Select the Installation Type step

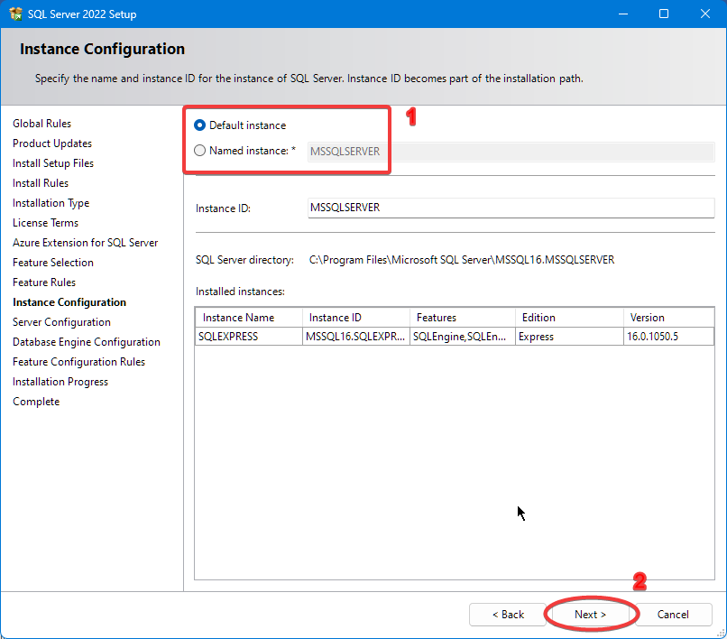pos(51,203)
